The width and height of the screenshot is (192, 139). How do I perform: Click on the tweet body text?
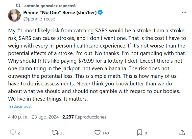tap(96, 64)
